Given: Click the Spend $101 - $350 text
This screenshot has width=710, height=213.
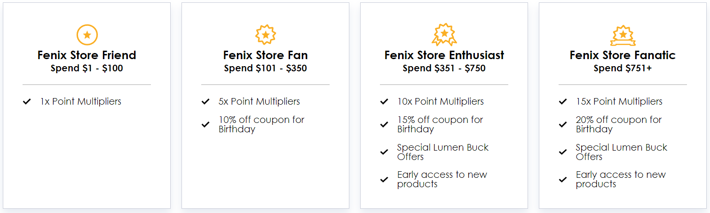Looking at the screenshot, I should coord(266,68).
